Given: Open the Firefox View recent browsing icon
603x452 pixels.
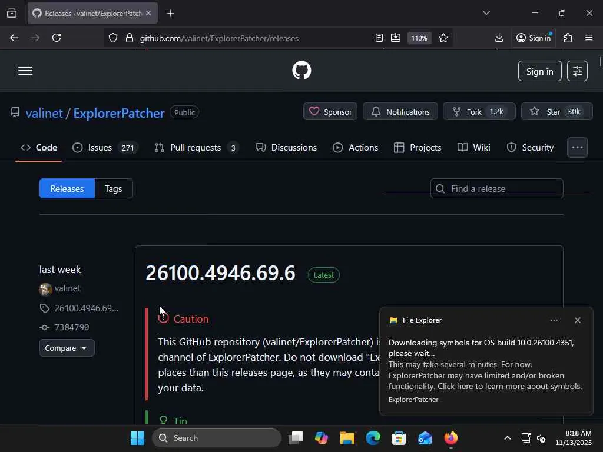Looking at the screenshot, I should (12, 14).
